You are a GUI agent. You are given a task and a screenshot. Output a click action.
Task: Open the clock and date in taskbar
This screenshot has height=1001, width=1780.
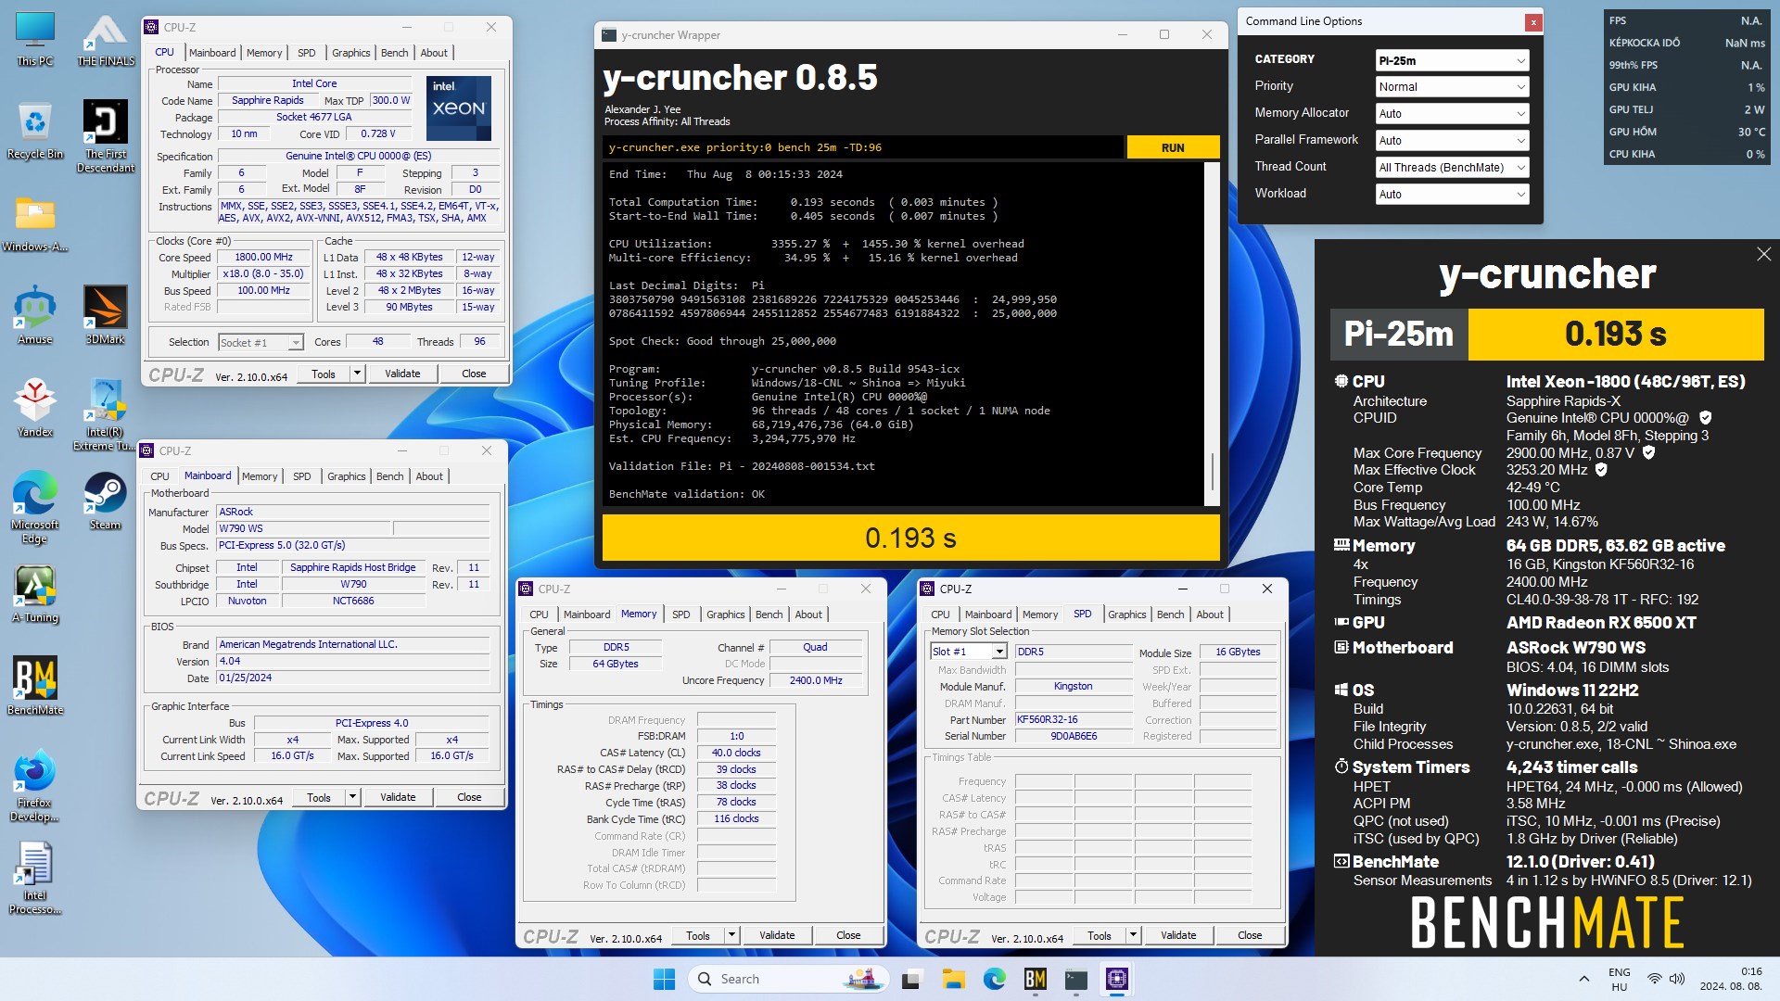pos(1731,979)
